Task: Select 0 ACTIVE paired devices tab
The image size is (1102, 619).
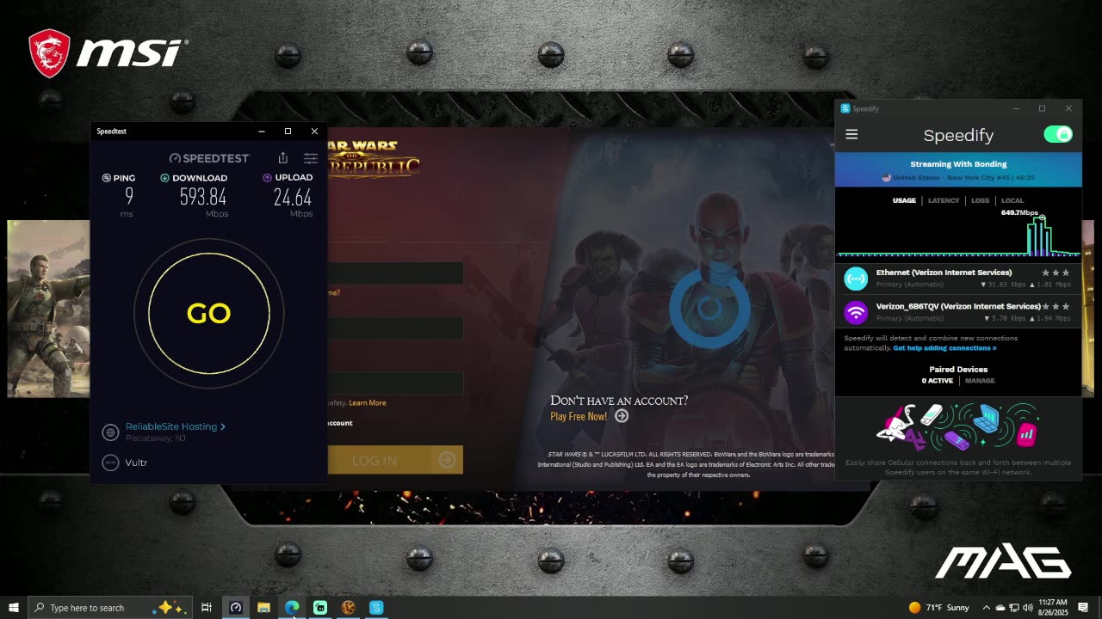Action: tap(937, 381)
